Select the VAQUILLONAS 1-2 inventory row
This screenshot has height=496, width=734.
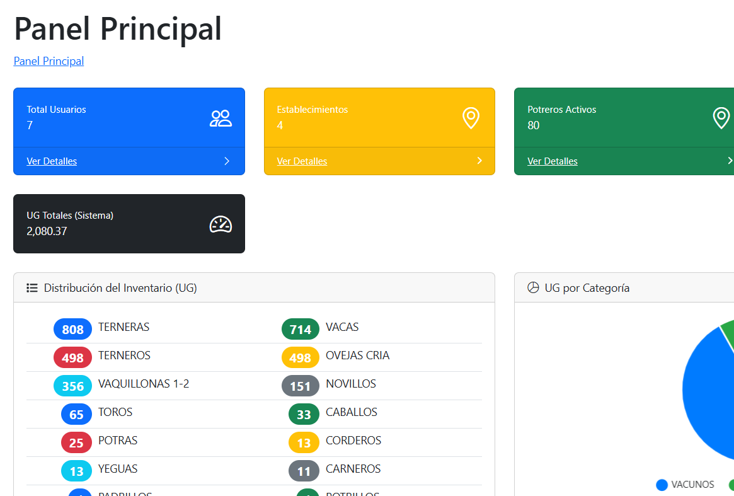pos(143,384)
